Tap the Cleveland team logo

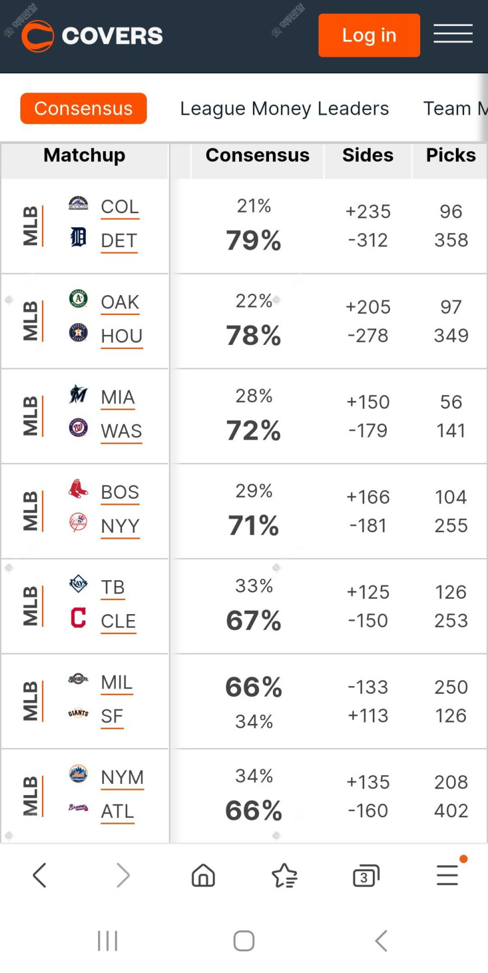pos(78,618)
